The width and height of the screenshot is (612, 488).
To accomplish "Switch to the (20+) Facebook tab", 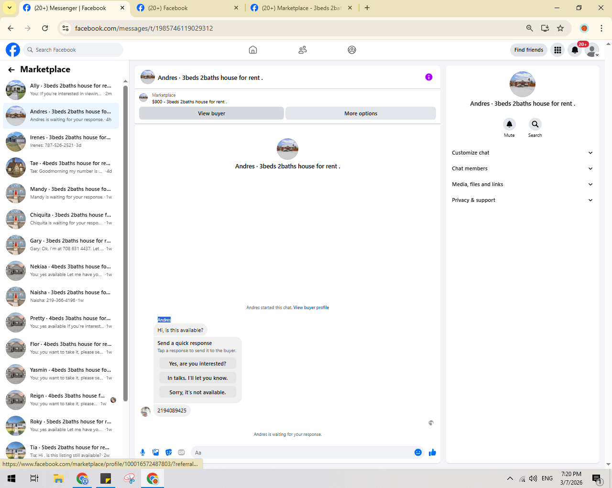I will click(187, 8).
